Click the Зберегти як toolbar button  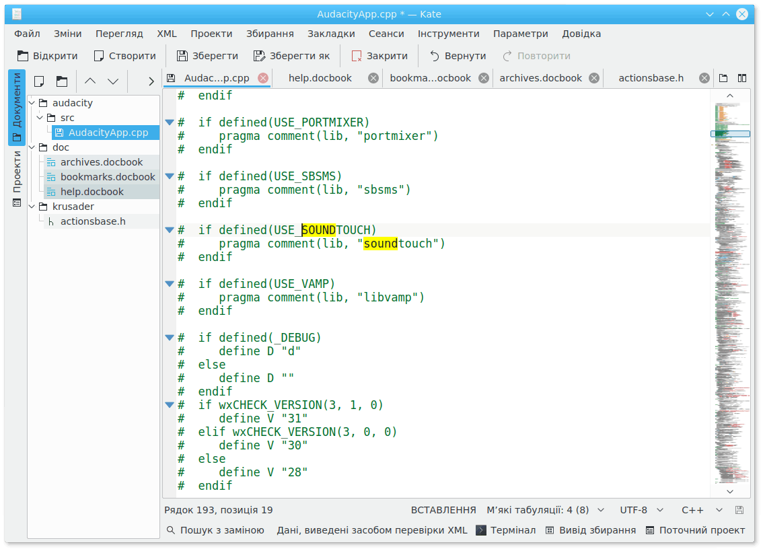click(291, 56)
